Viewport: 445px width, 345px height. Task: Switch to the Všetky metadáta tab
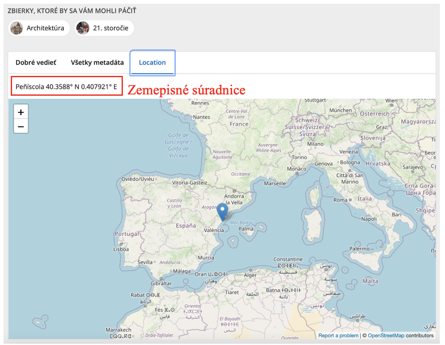click(x=97, y=63)
